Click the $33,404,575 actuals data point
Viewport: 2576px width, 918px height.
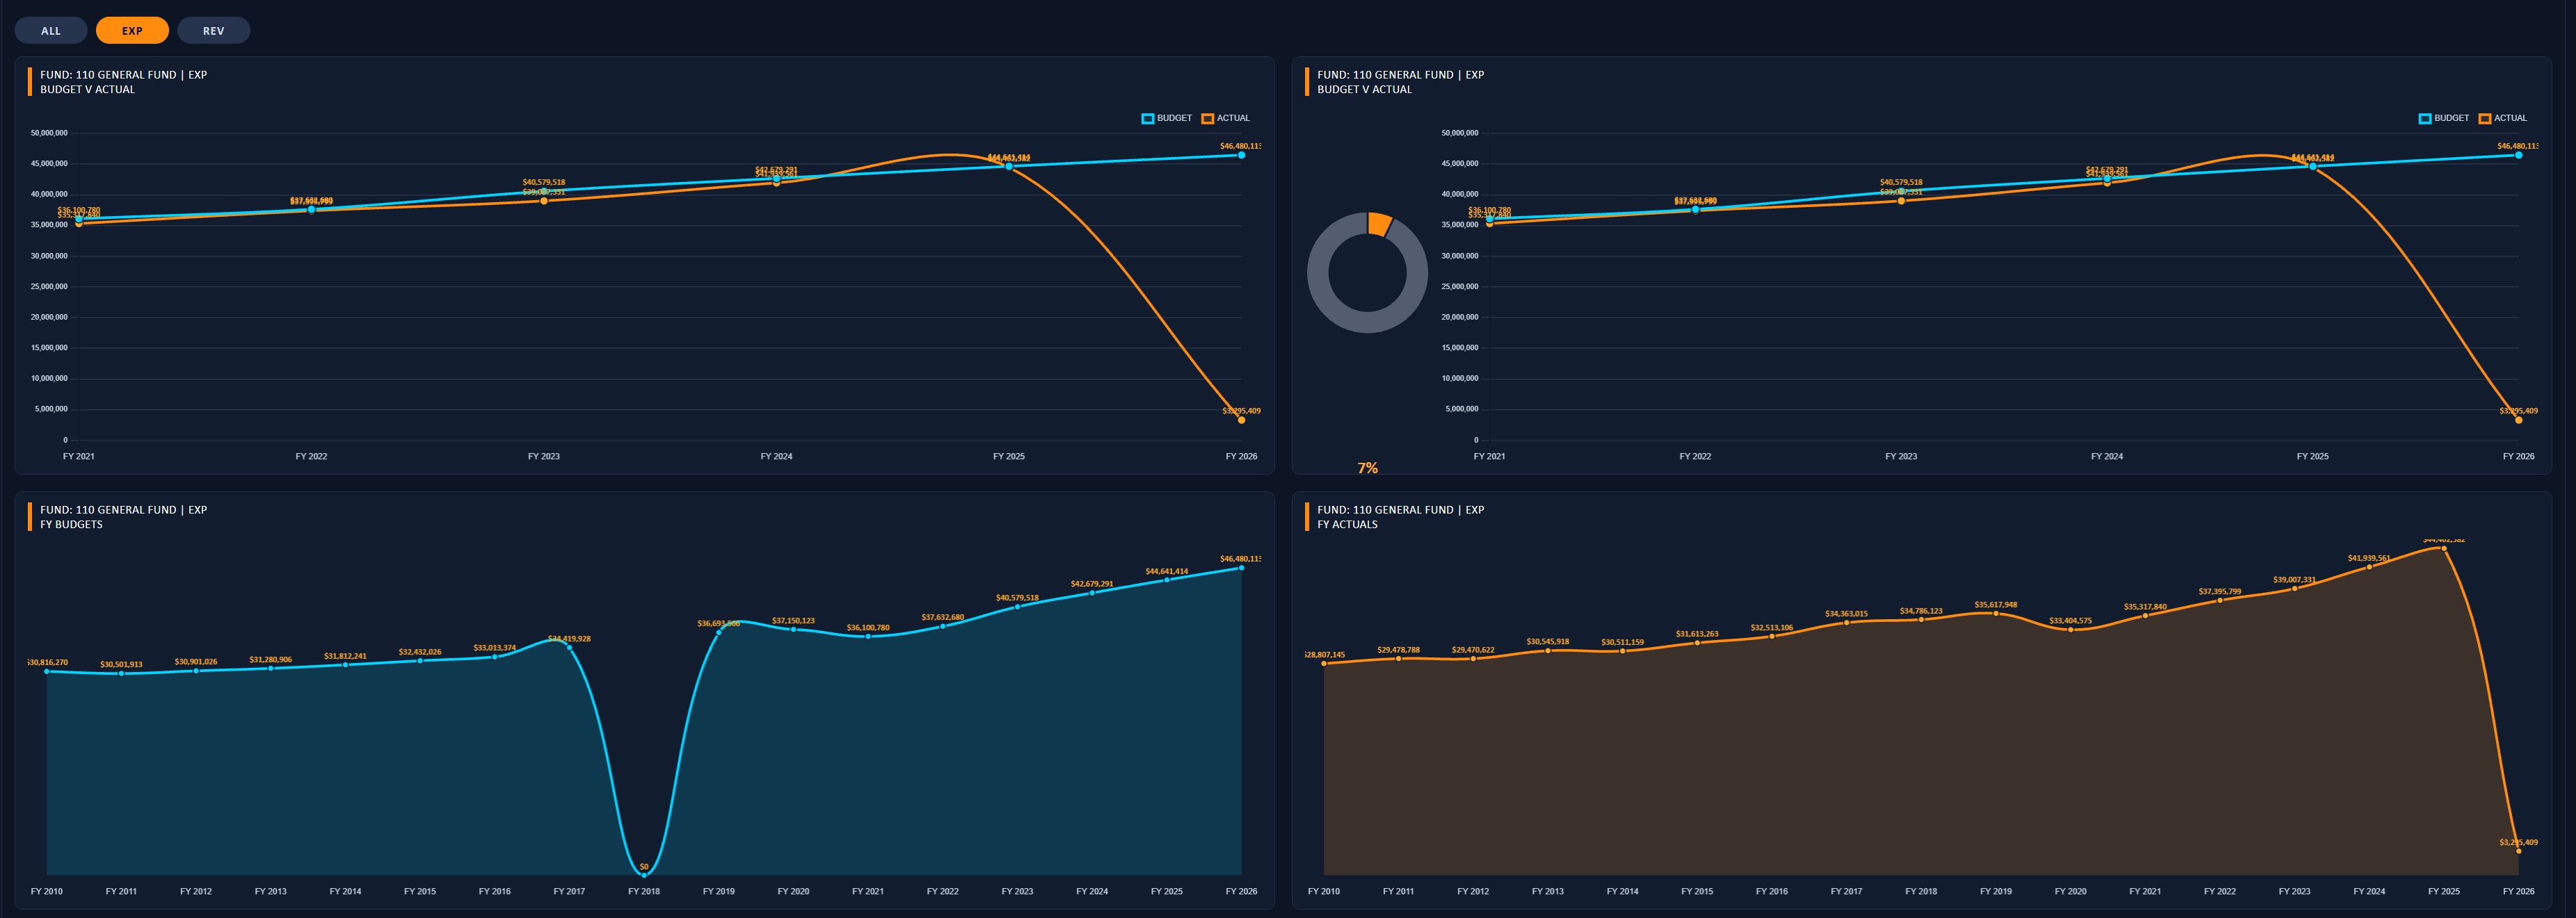pyautogui.click(x=2071, y=630)
